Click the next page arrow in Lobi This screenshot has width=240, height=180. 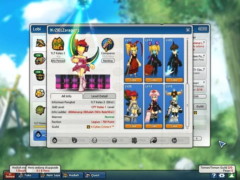pyautogui.click(x=197, y=139)
